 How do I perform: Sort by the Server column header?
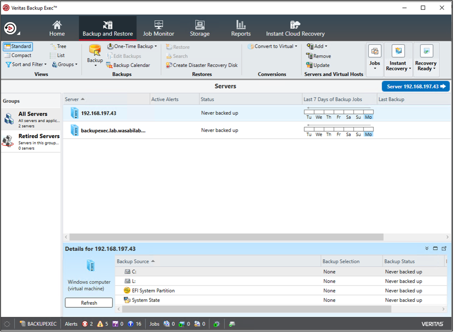click(x=106, y=99)
